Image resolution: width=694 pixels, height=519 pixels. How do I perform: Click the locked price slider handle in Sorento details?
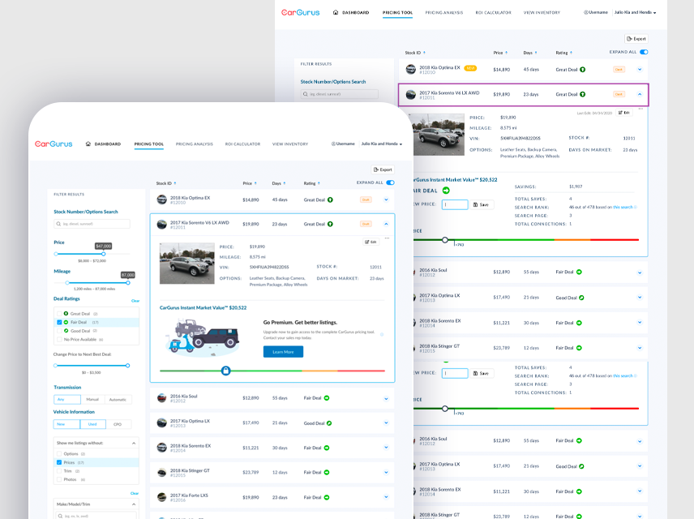point(225,371)
